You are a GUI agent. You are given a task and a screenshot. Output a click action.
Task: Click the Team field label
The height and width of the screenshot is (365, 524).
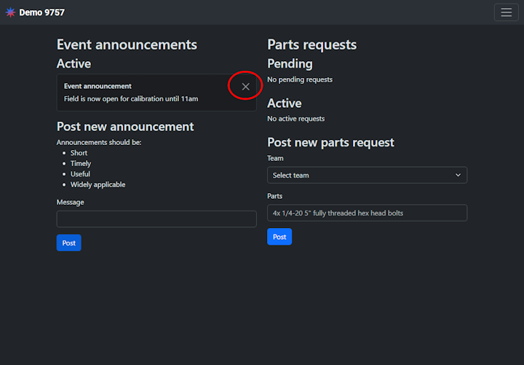coord(275,158)
